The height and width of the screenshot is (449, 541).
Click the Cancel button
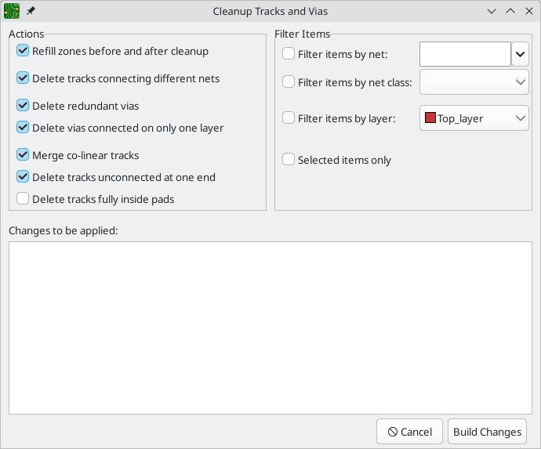[409, 432]
